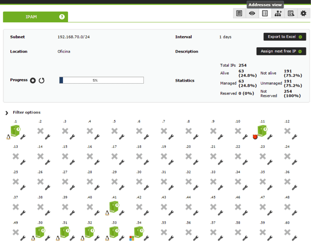
Task: Open the green server icon for .41
Action: (x=114, y=207)
